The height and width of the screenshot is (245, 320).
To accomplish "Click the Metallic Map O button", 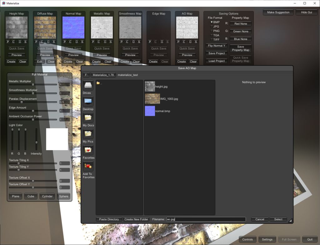I will click(x=105, y=42).
